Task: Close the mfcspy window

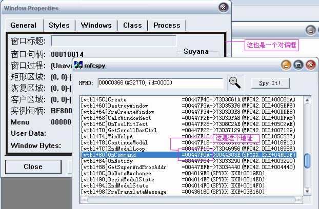Action: [x=310, y=65]
